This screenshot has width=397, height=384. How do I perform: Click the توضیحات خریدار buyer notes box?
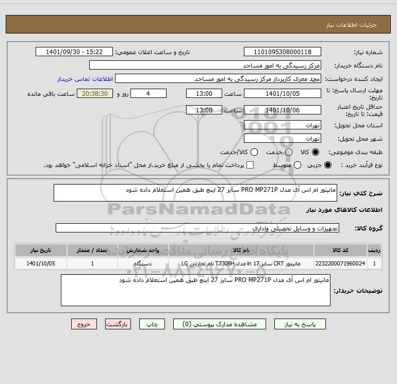(195, 290)
